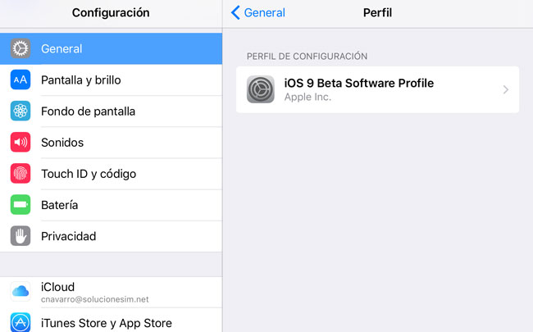This screenshot has width=533, height=332.
Task: Tap the App Store icon
Action: click(x=20, y=322)
